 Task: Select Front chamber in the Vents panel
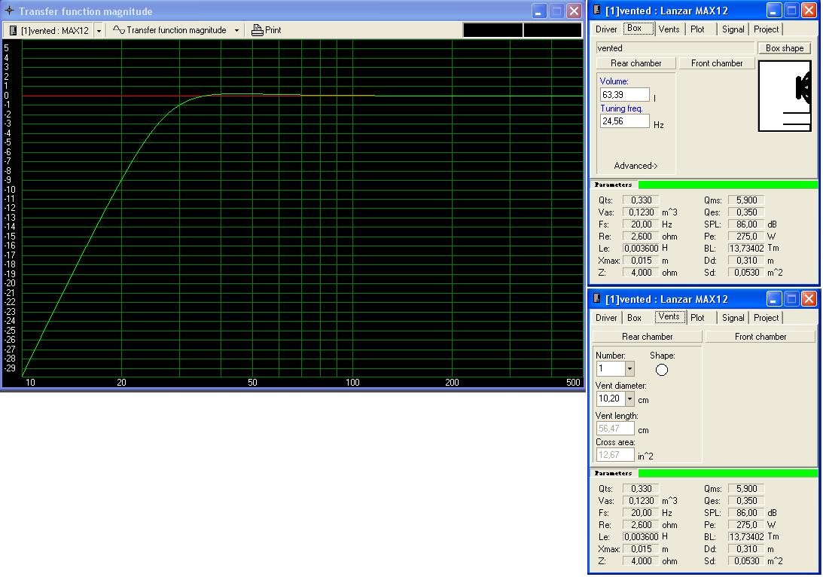[x=760, y=337]
